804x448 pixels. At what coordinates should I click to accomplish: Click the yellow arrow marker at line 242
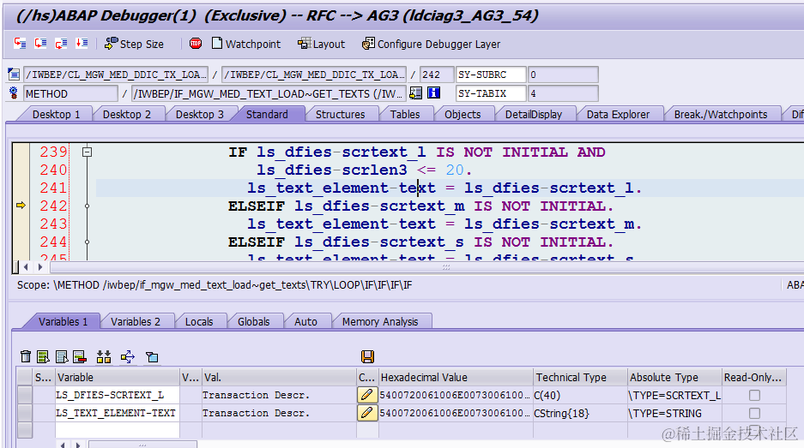click(21, 206)
